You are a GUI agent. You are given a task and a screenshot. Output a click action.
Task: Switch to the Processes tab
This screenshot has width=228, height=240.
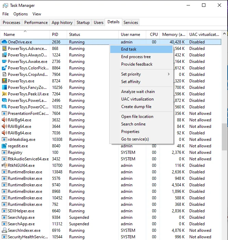(x=12, y=23)
